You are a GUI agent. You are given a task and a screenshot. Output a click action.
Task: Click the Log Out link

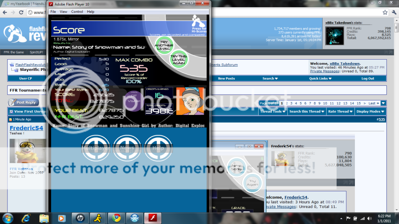367,78
